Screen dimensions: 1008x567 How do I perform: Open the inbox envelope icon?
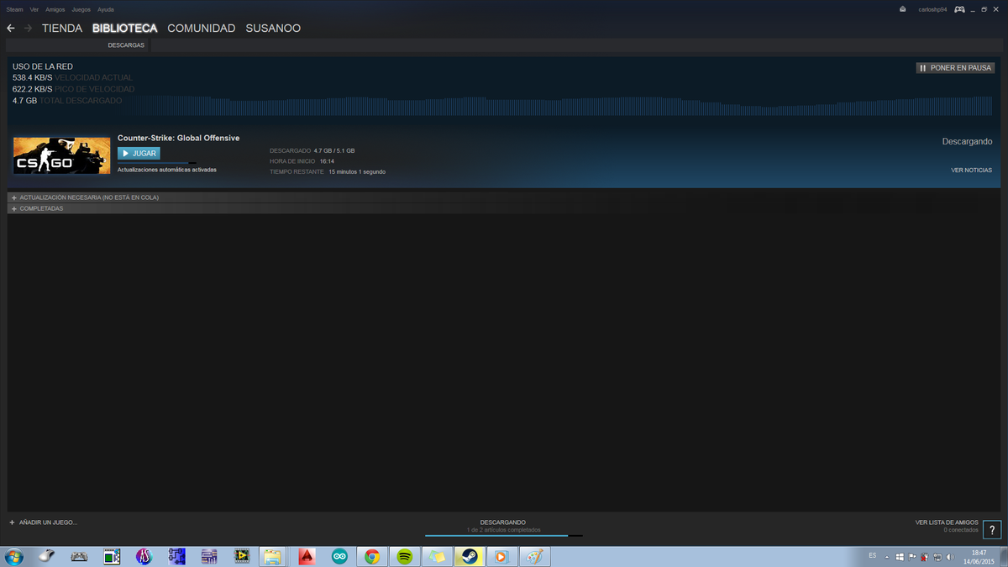(902, 9)
